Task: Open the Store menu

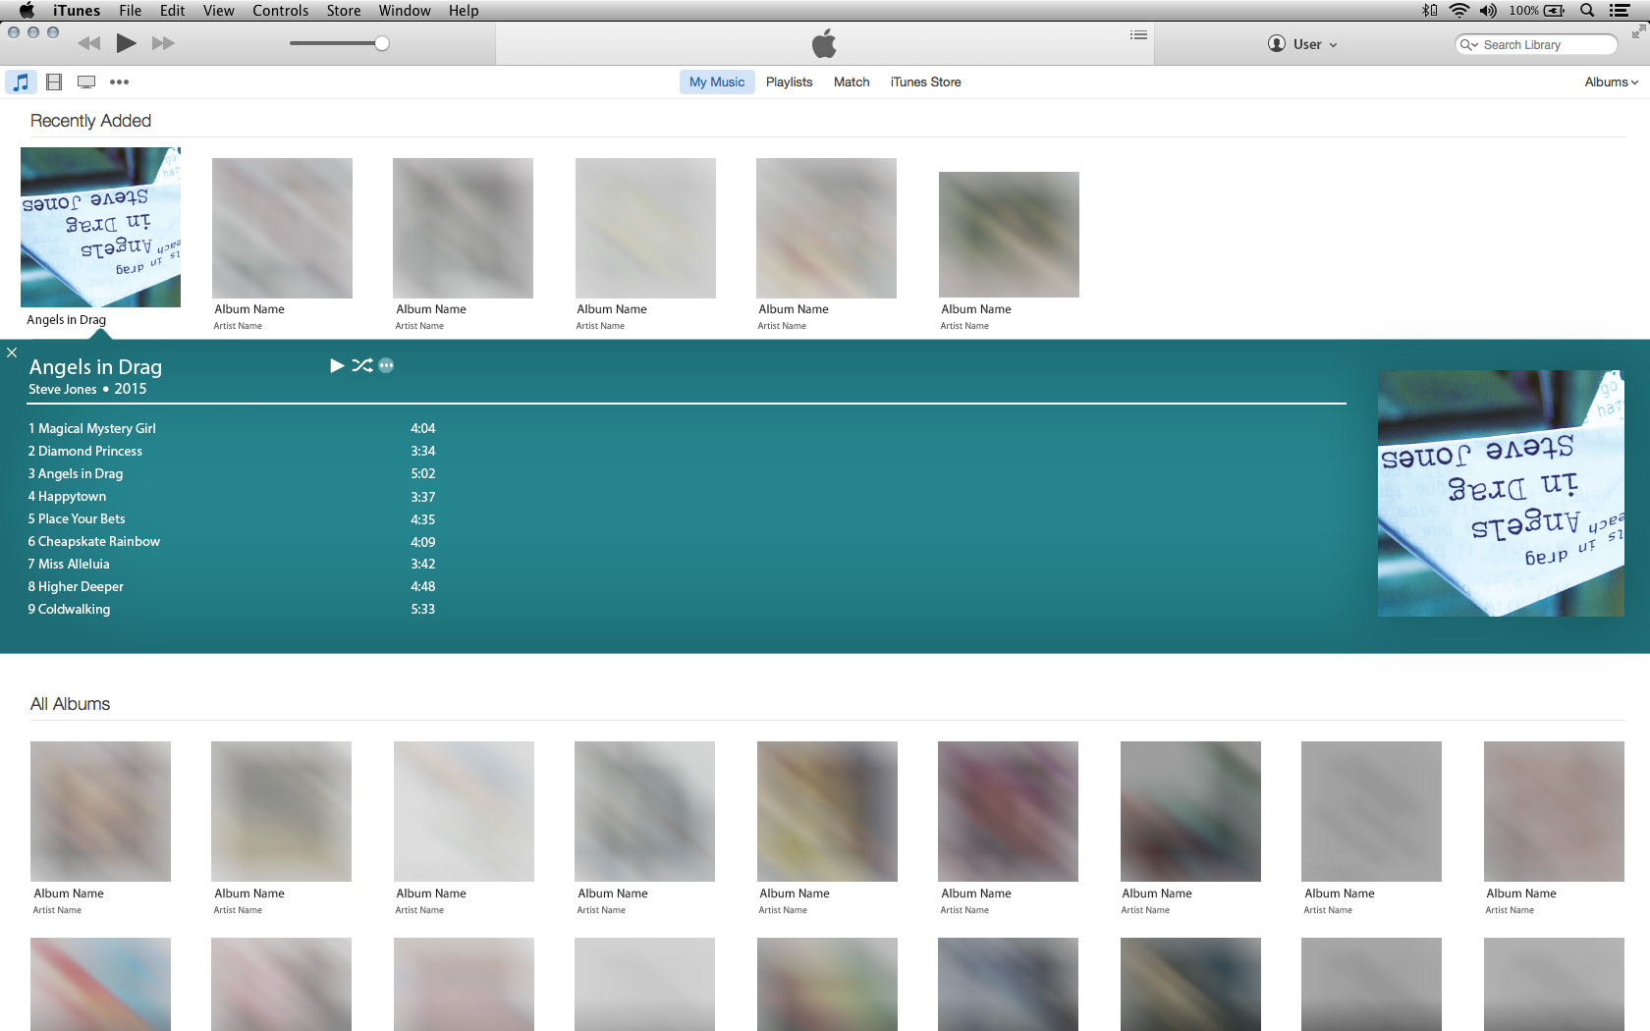Action: tap(344, 11)
